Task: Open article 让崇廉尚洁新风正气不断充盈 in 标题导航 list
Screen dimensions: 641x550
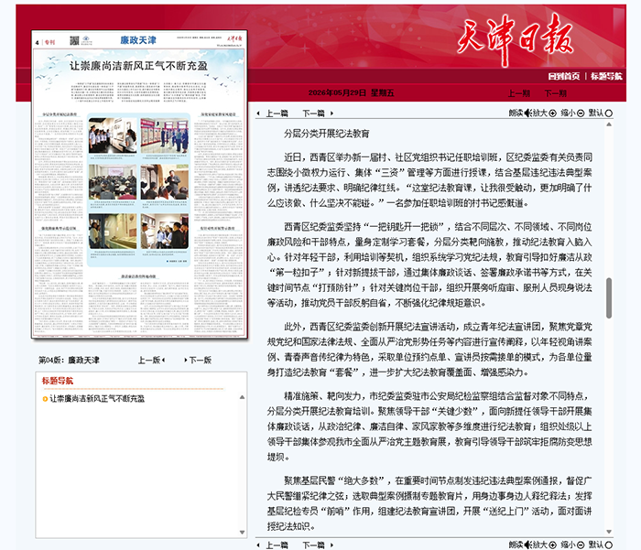Action: click(97, 399)
